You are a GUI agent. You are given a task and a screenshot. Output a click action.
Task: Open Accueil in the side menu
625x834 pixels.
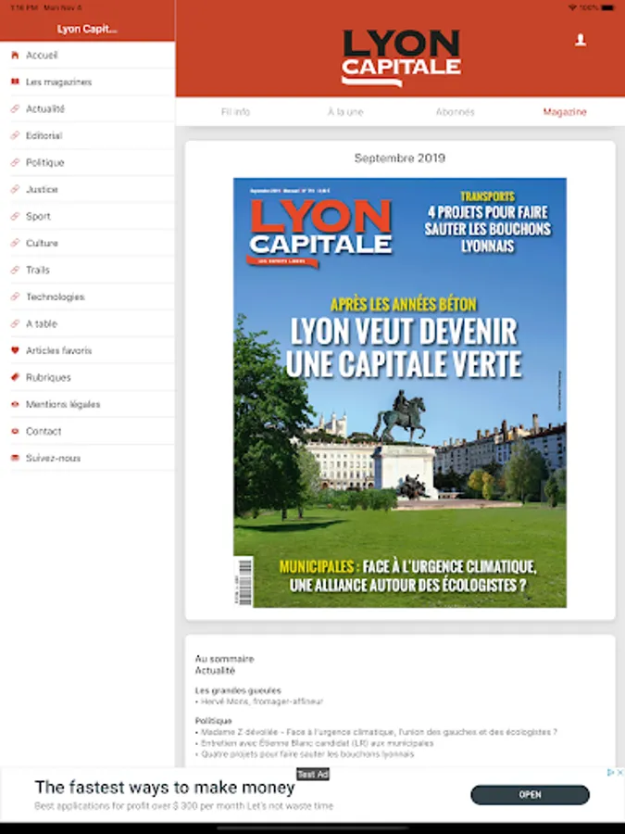coord(87,55)
